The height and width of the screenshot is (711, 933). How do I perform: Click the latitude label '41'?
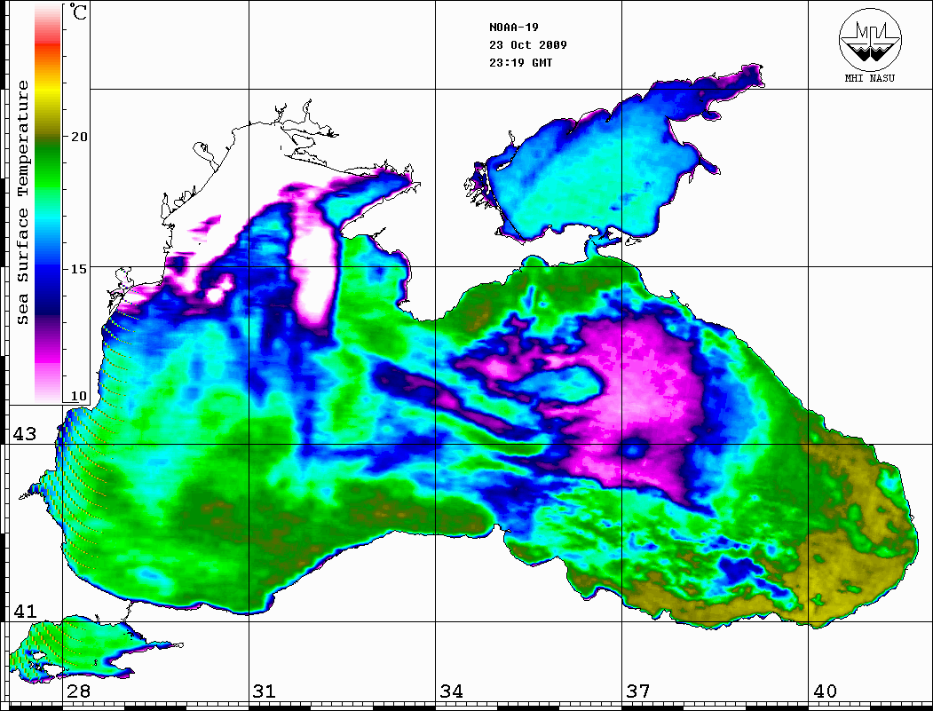click(x=25, y=612)
